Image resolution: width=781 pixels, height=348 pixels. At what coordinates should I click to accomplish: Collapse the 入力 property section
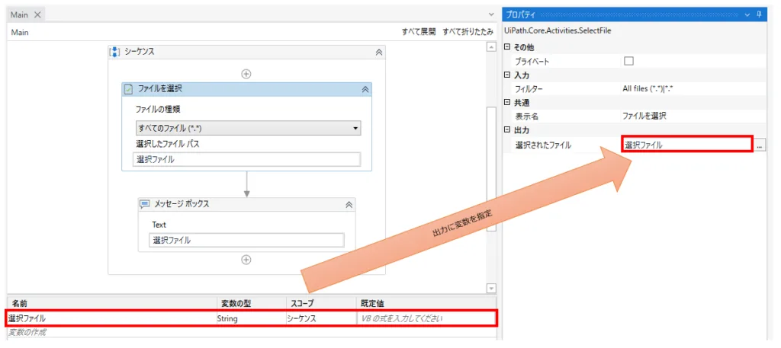coord(508,75)
